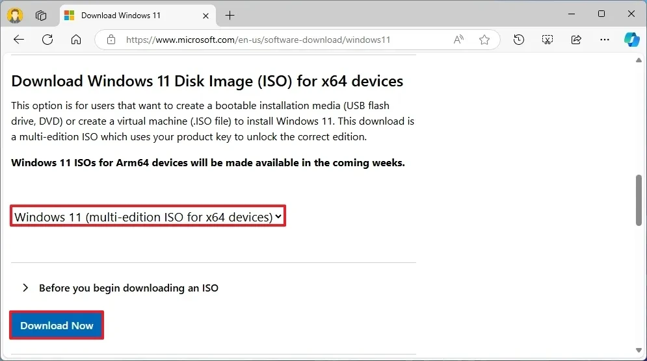This screenshot has width=647, height=361.
Task: Select the Download Windows 11 tab
Action: point(124,15)
